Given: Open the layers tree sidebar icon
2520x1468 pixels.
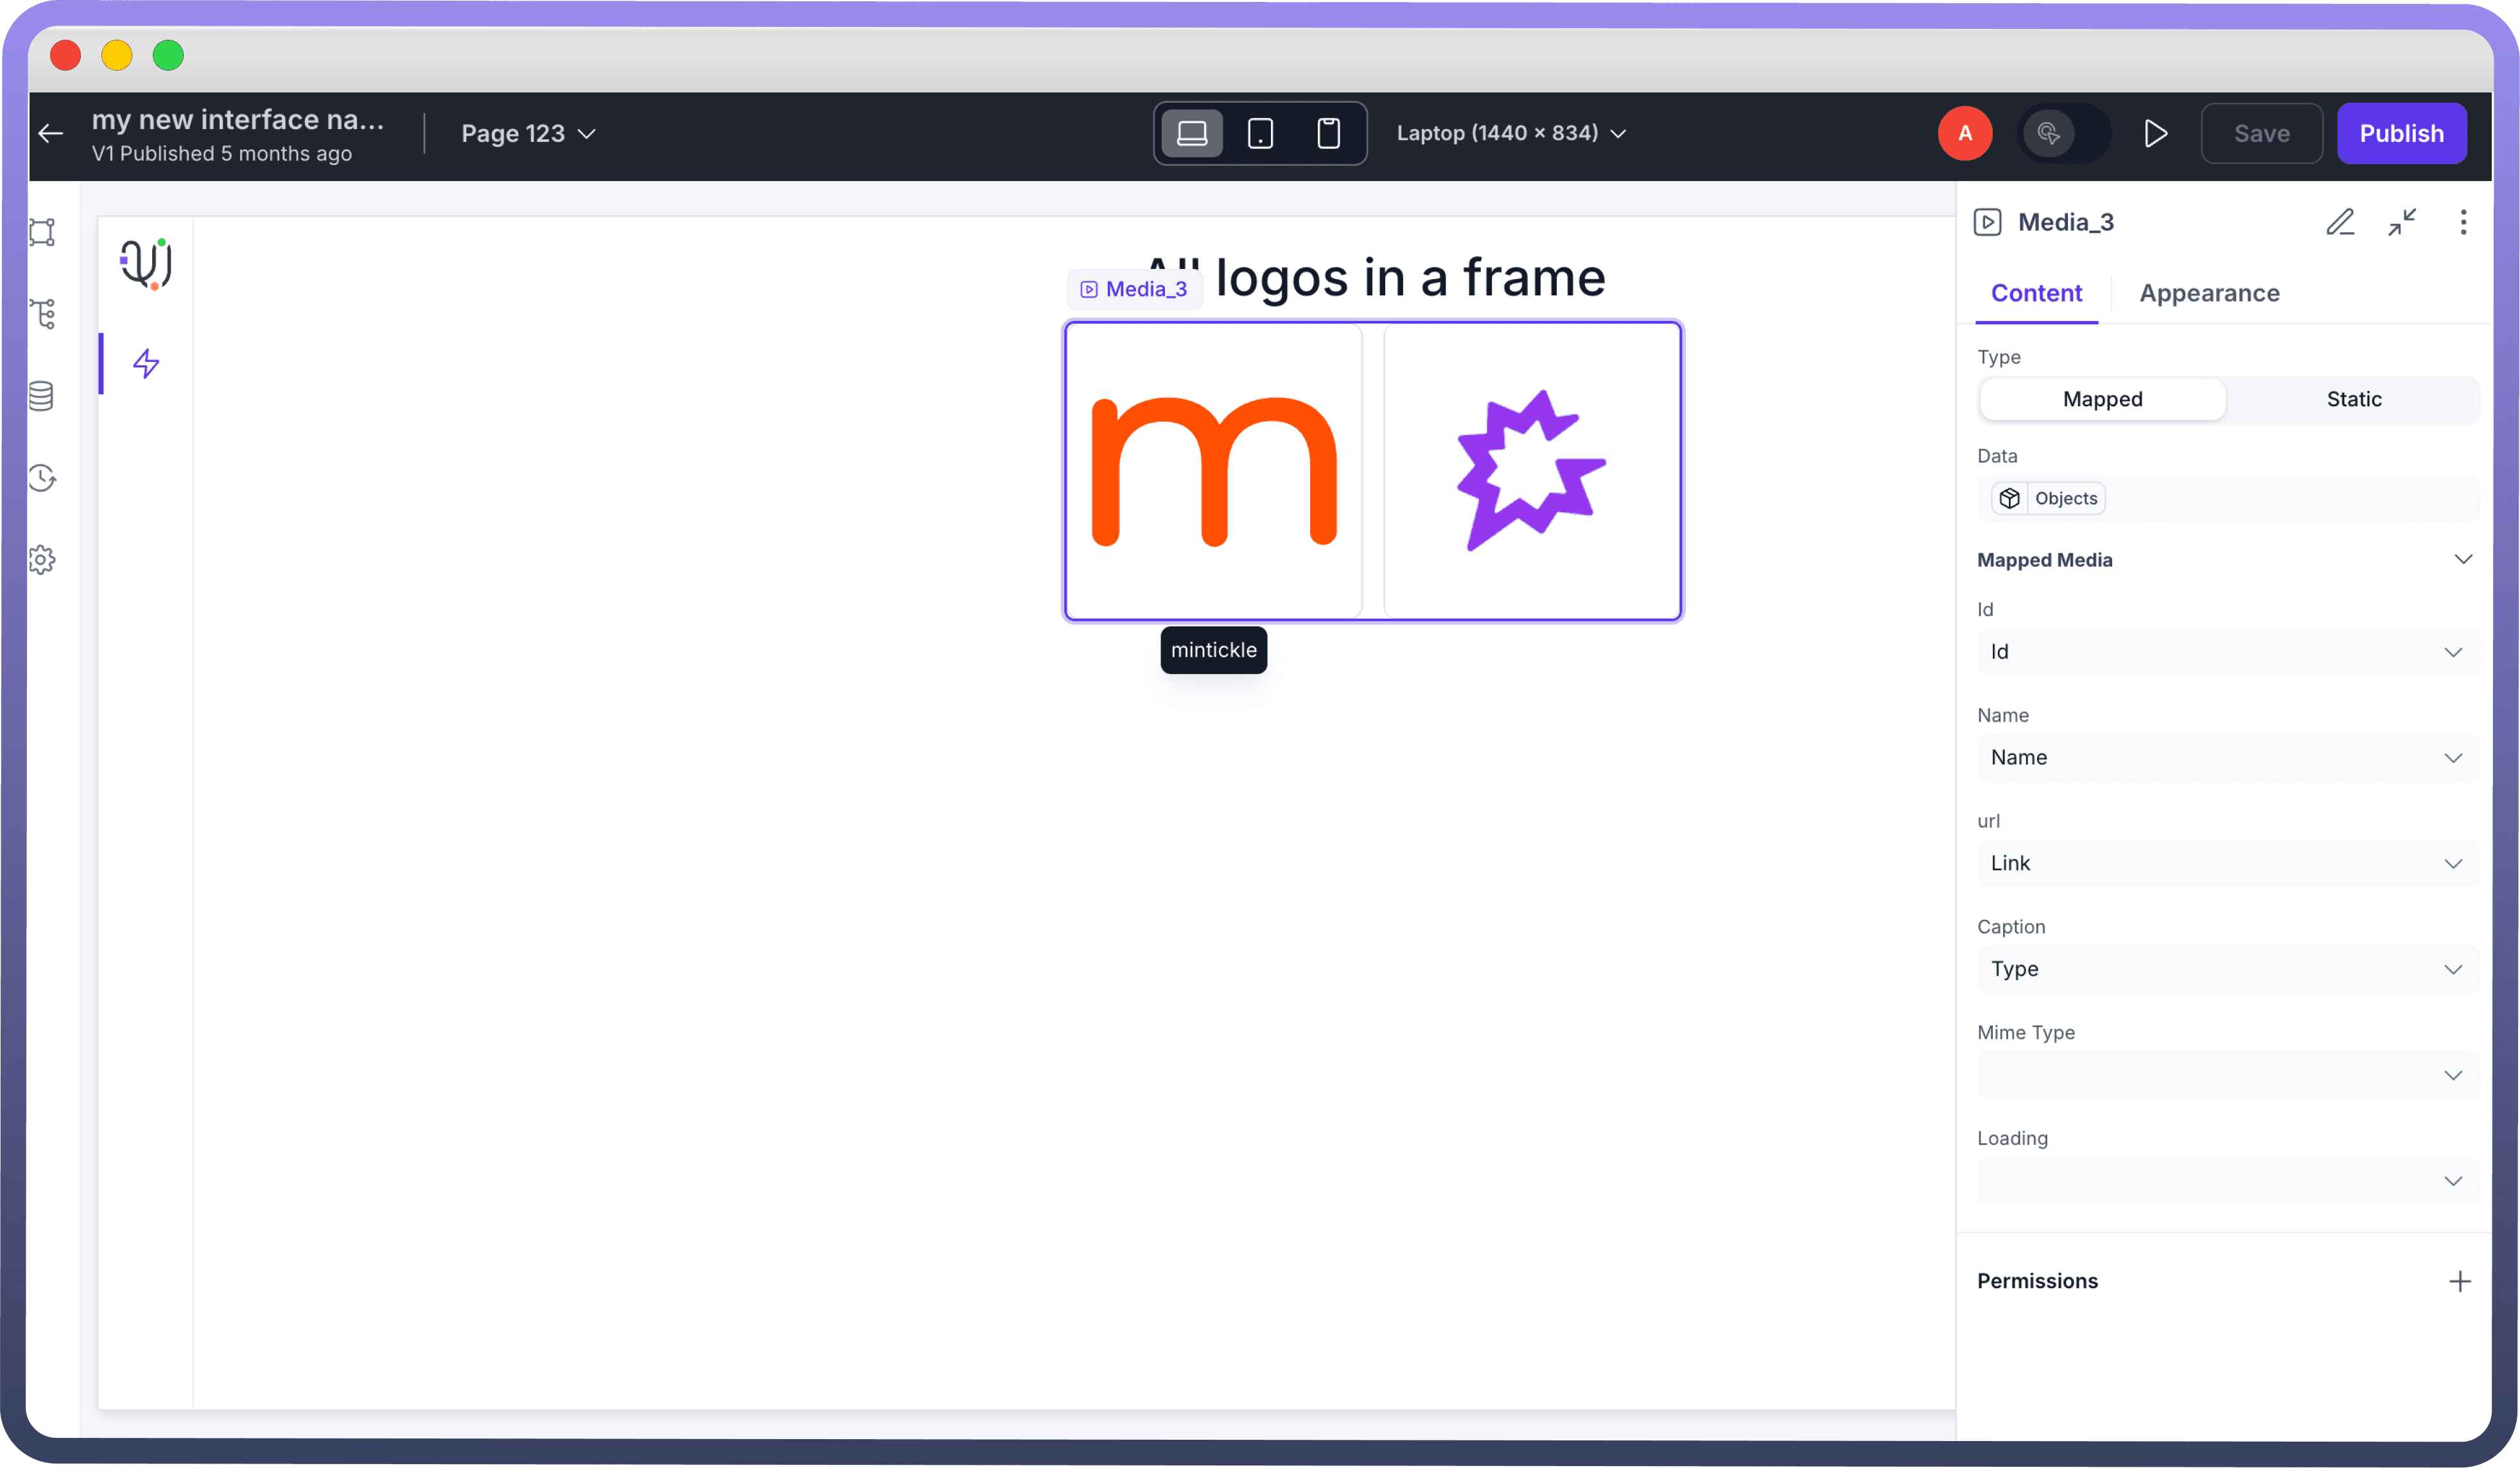Looking at the screenshot, I should [x=43, y=314].
